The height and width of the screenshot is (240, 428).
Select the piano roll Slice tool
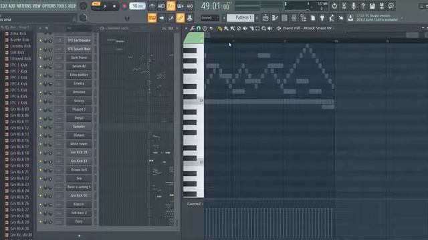tap(251, 28)
